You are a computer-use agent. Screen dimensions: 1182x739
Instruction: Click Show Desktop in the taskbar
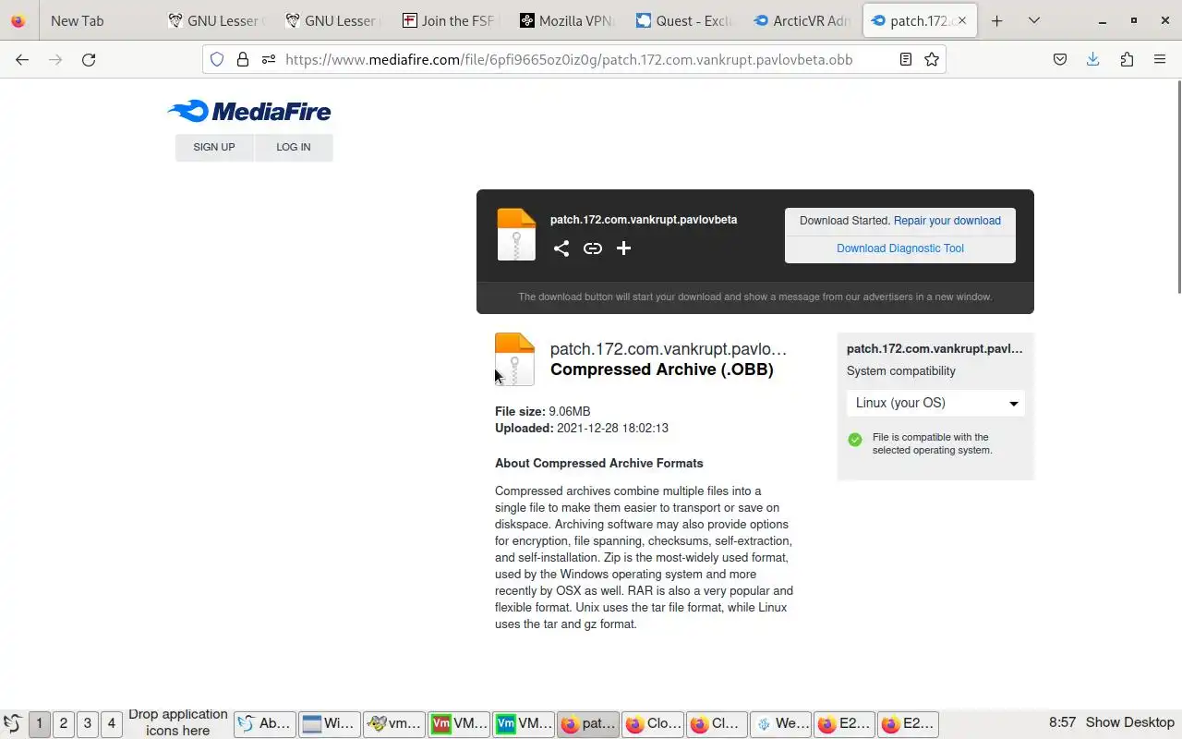1130,722
